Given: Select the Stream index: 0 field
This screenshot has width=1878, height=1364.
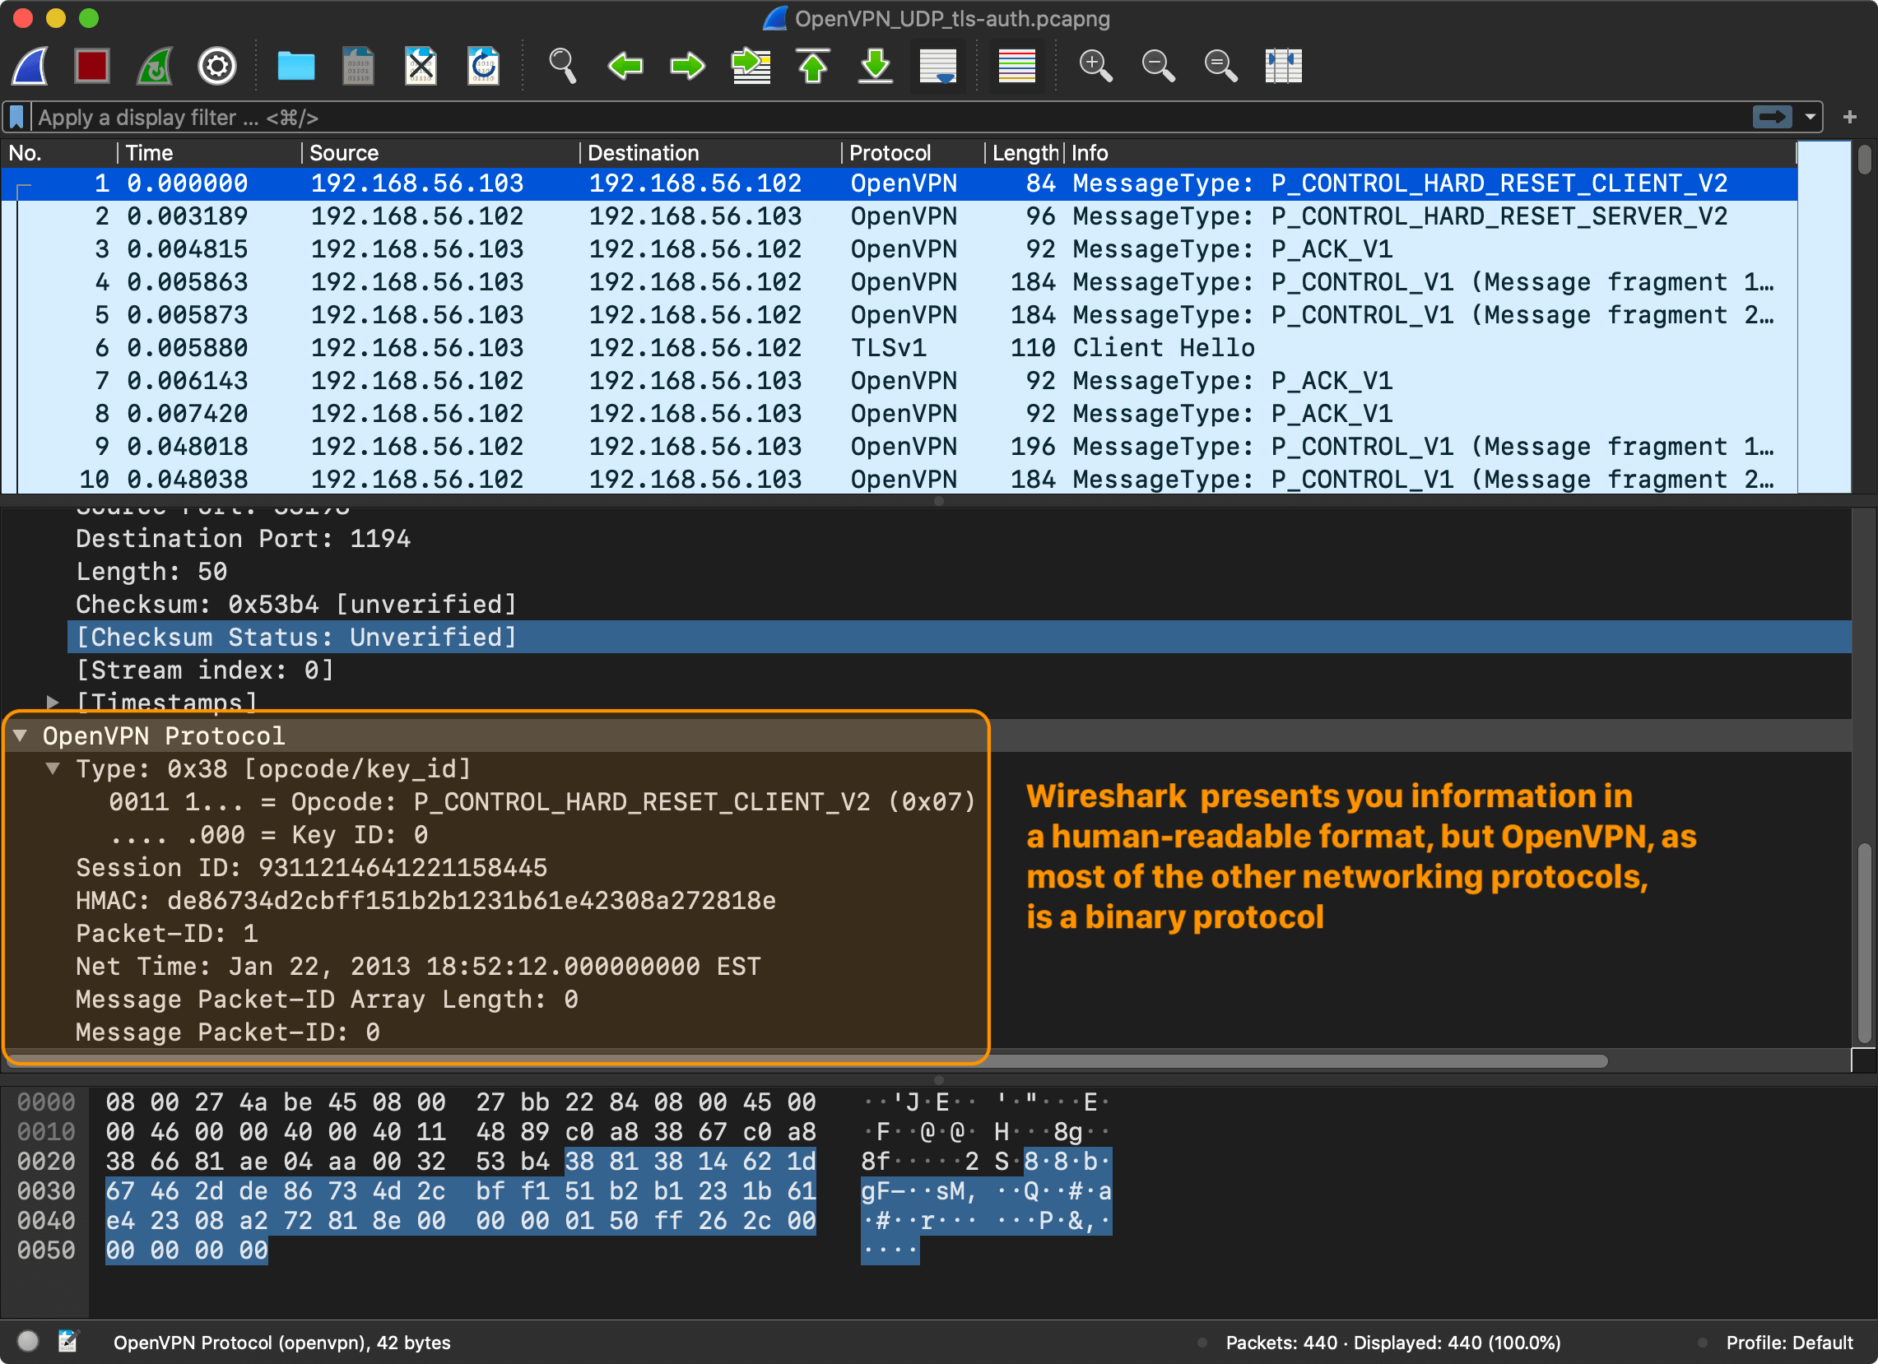Looking at the screenshot, I should pos(205,670).
